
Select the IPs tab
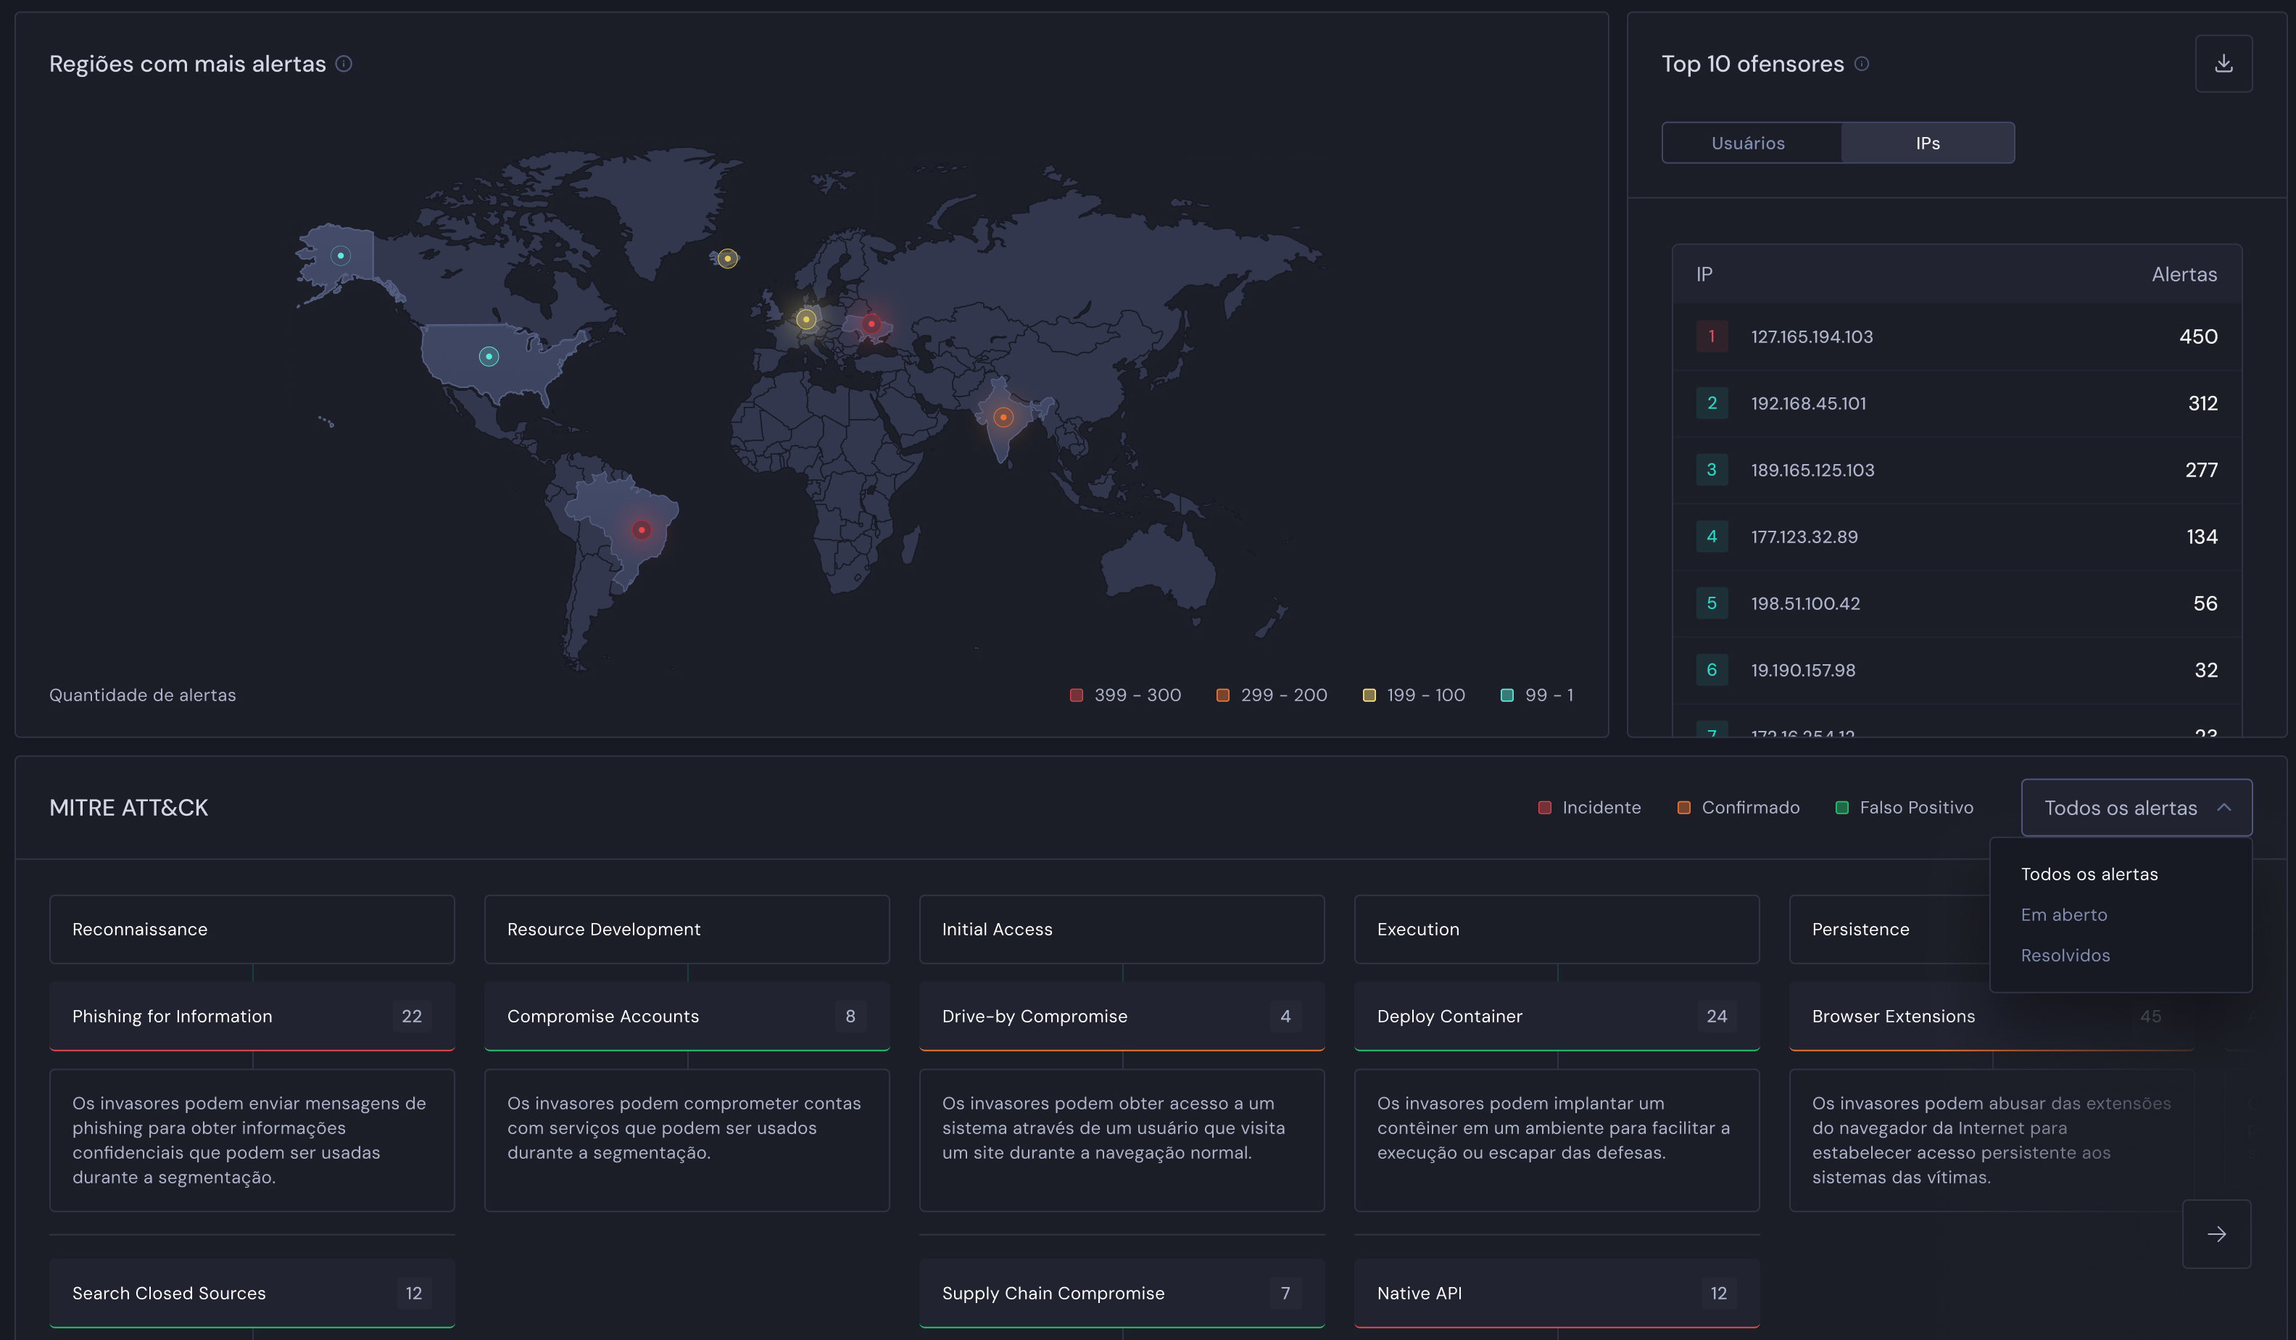[1927, 143]
